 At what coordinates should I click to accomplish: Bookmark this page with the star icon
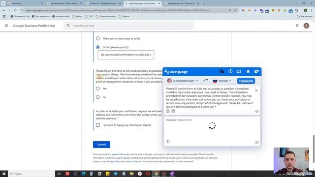pos(235,10)
